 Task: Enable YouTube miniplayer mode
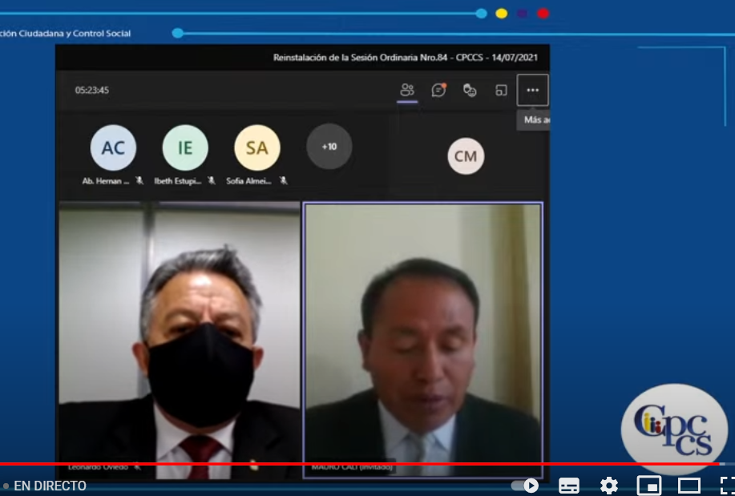[649, 486]
